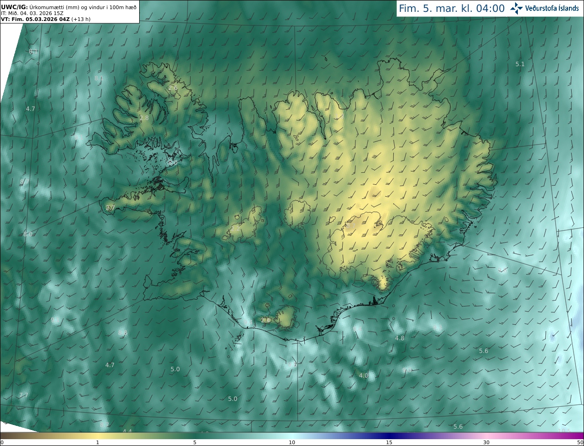Click the 2.8 value in the Westfjords
584x446 pixels.
(144, 118)
